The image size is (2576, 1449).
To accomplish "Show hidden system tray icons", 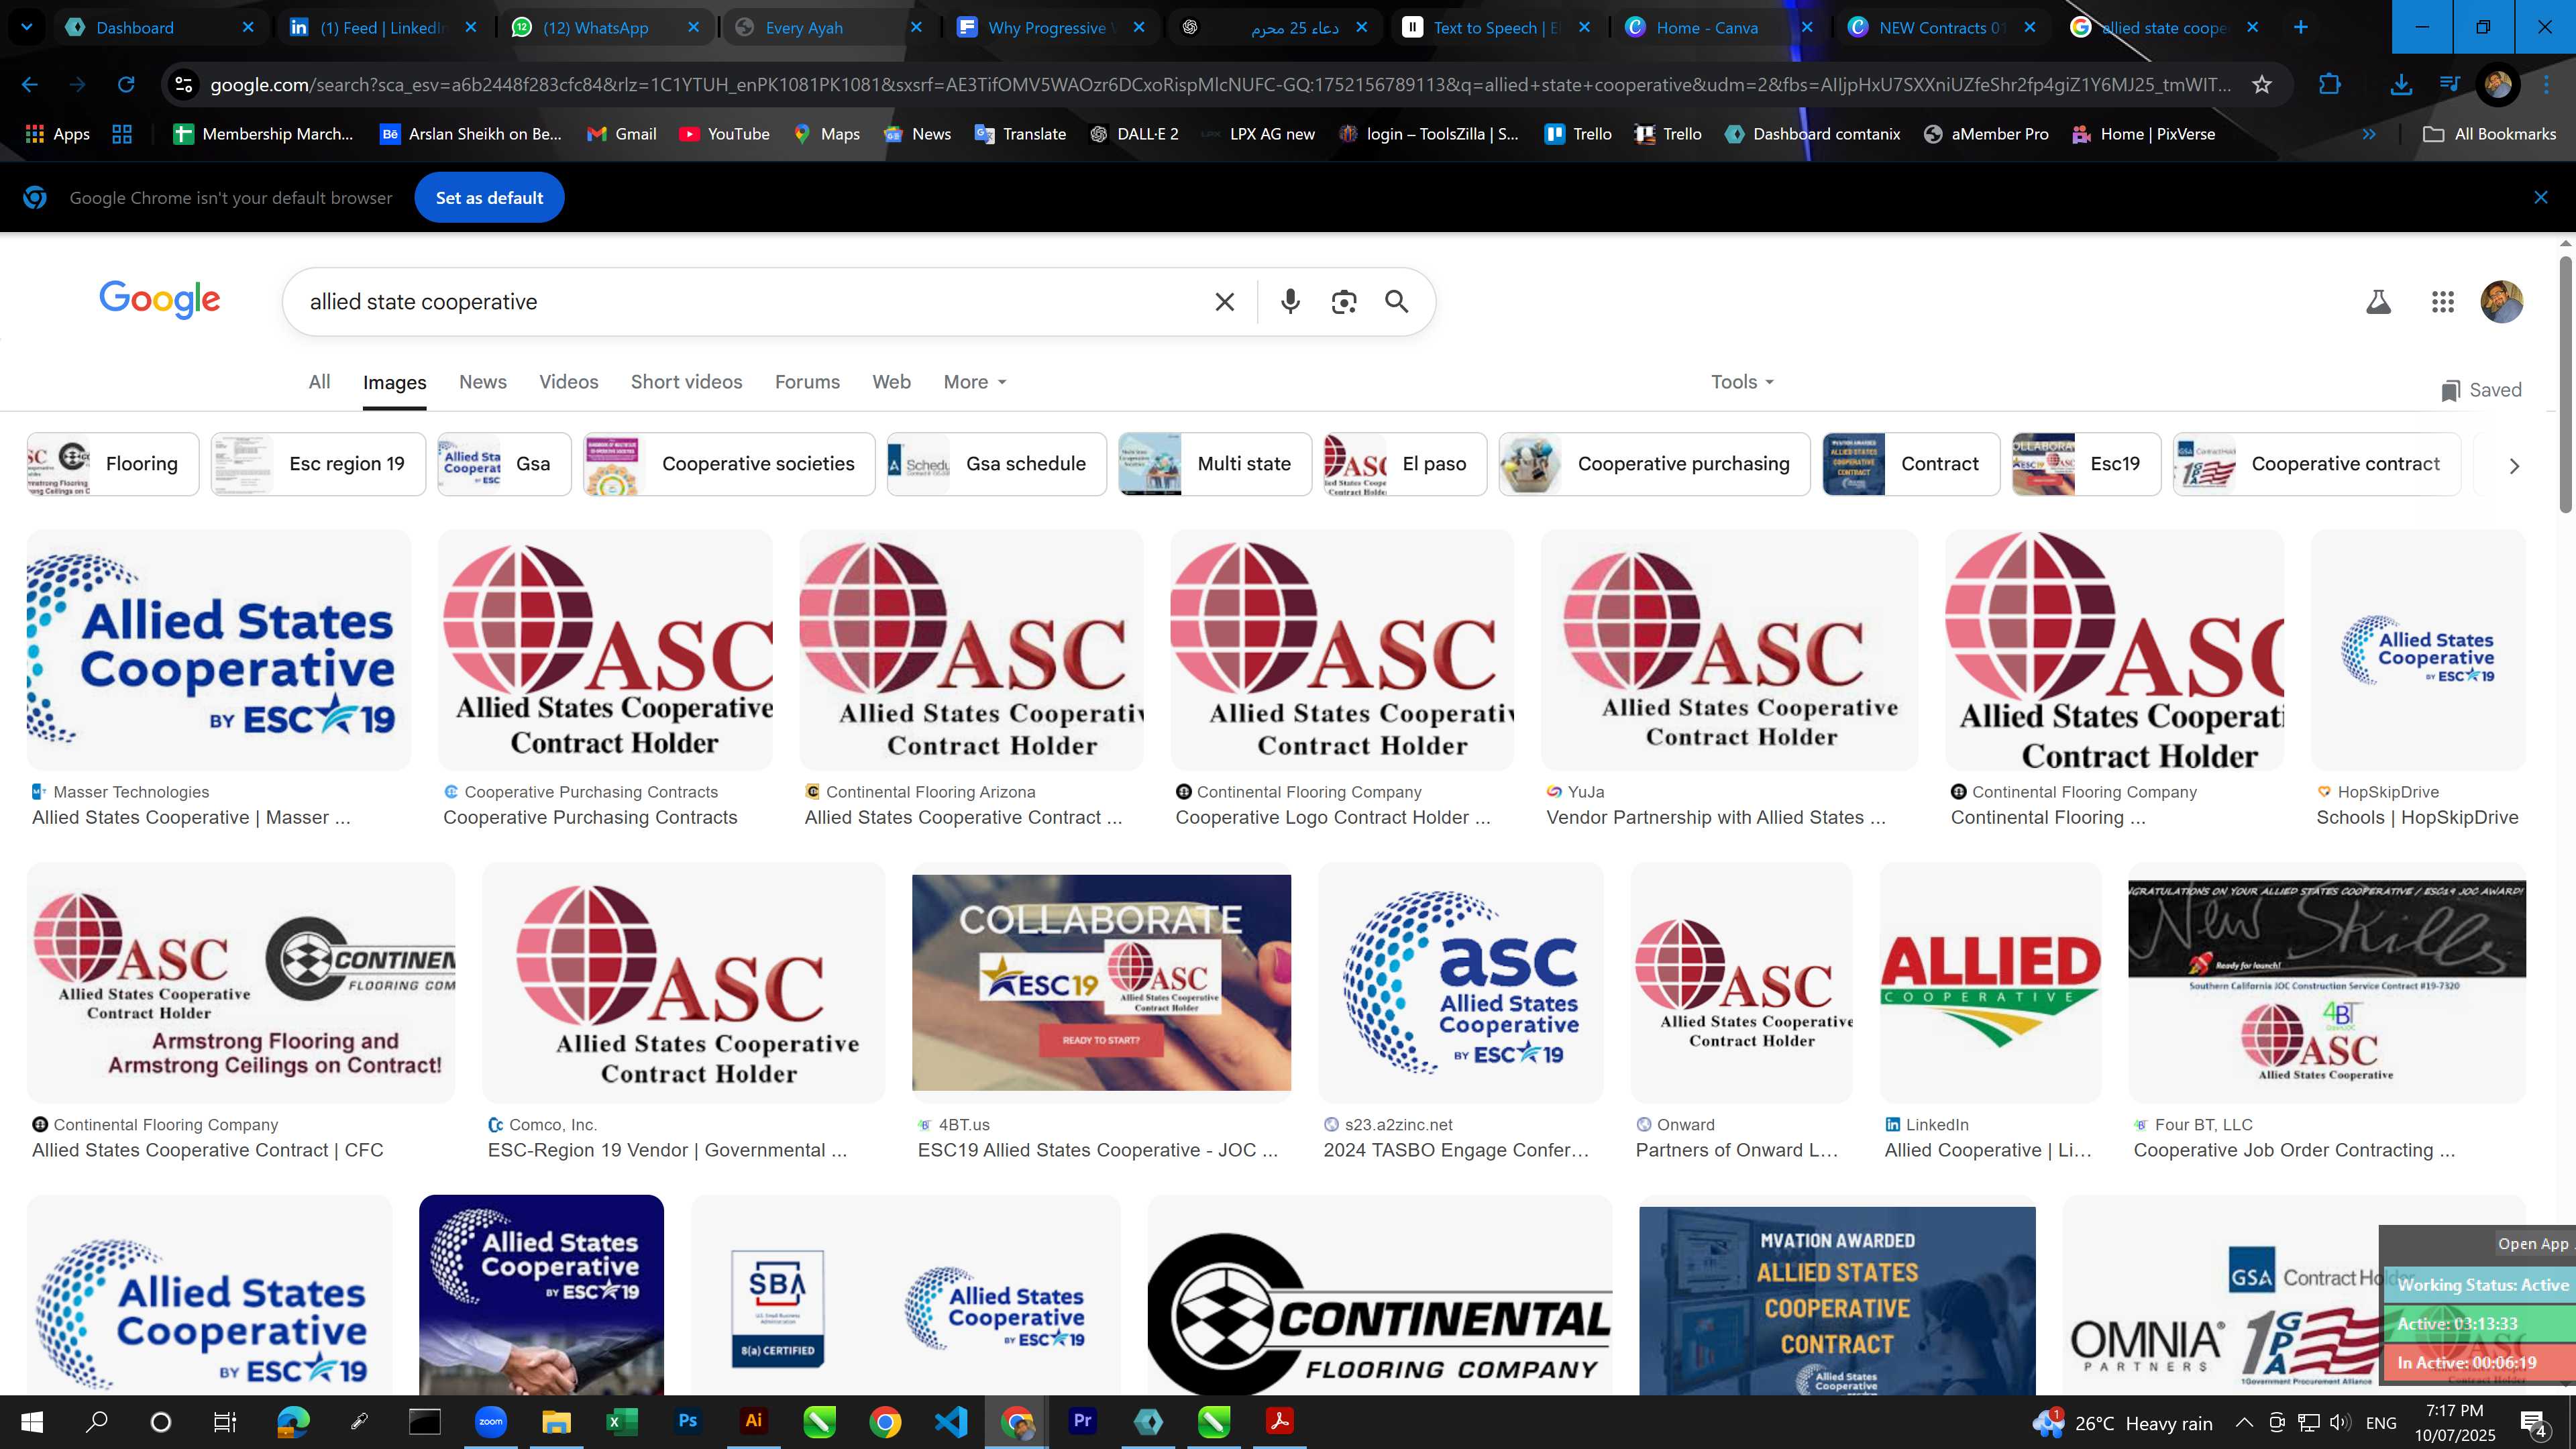I will tap(2244, 1422).
